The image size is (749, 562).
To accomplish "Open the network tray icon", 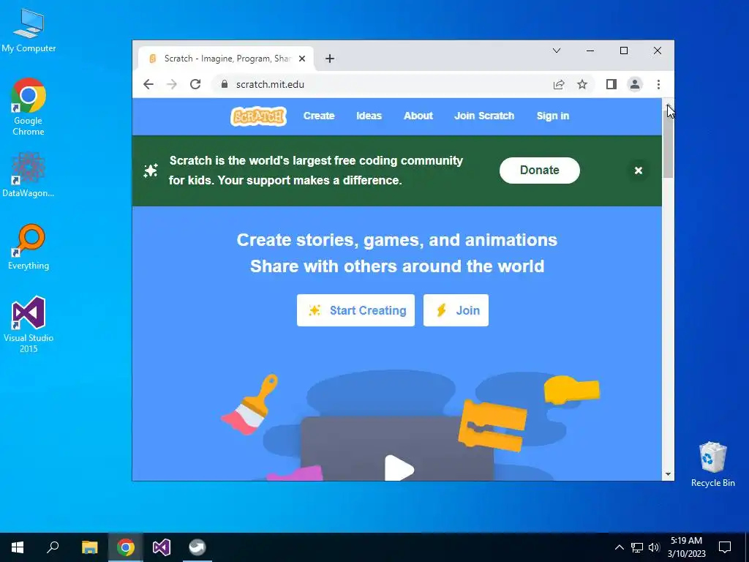I will tap(637, 547).
